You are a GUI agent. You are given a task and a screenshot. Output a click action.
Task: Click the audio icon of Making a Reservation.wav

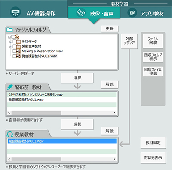coord(18,51)
